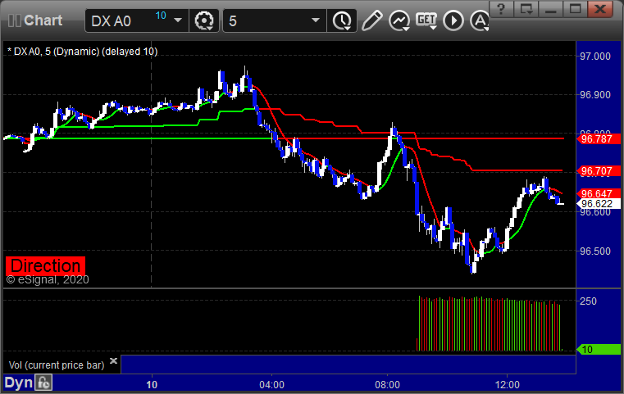Click the DX A0, 5 (Dynamic) chart title
The width and height of the screenshot is (624, 394).
coord(82,52)
